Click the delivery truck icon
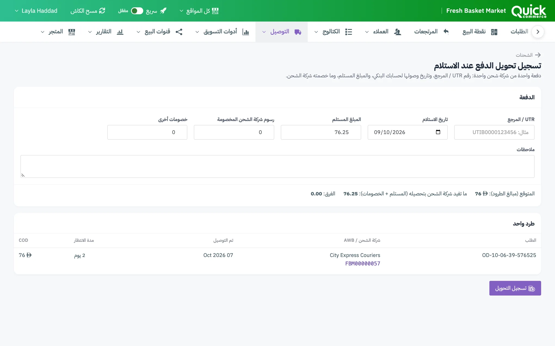The height and width of the screenshot is (346, 555). [x=298, y=32]
